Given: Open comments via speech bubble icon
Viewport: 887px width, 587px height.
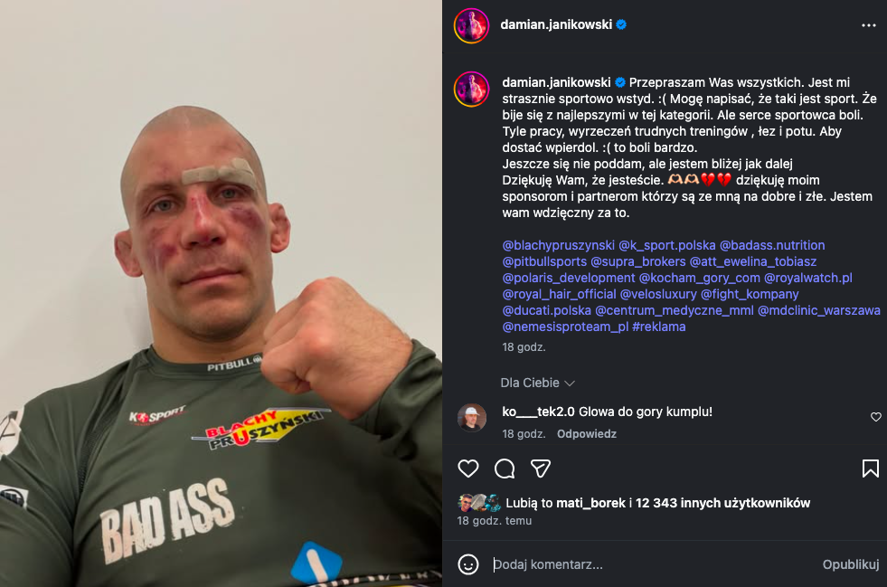Looking at the screenshot, I should [505, 469].
